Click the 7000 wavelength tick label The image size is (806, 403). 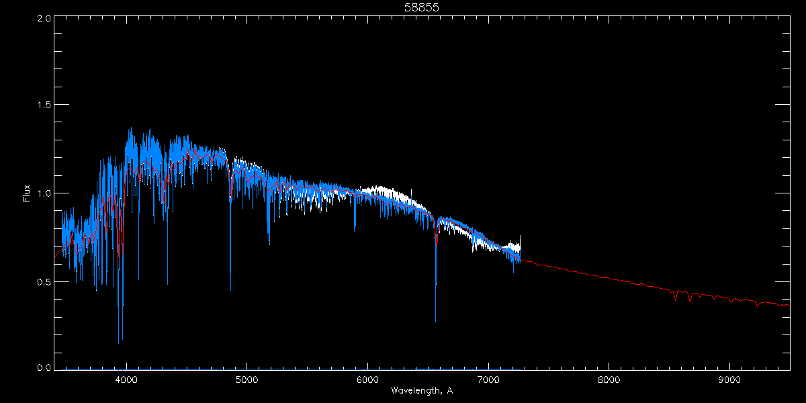coord(488,379)
